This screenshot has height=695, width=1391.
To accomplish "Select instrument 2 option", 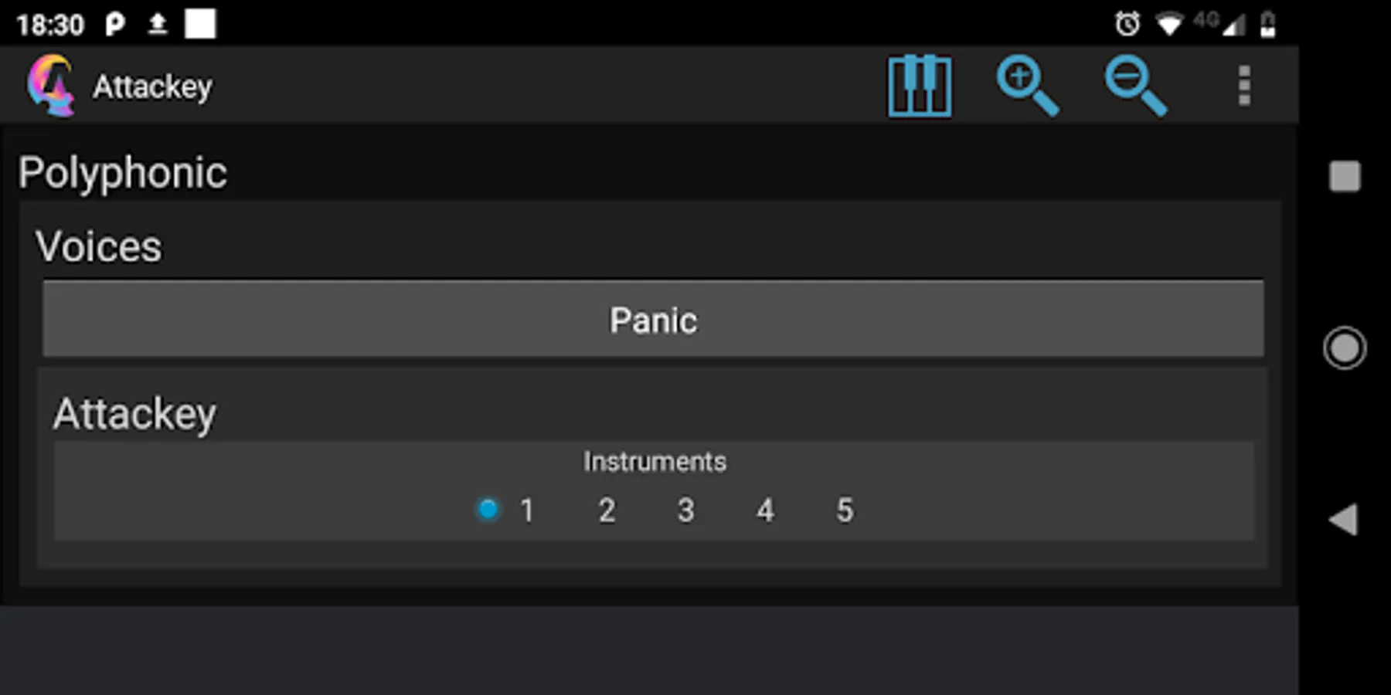I will [607, 510].
